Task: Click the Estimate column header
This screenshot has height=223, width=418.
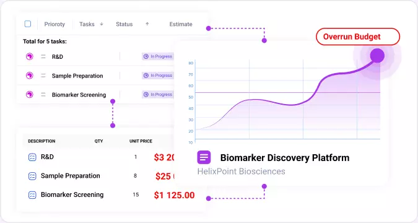Action: pos(181,24)
